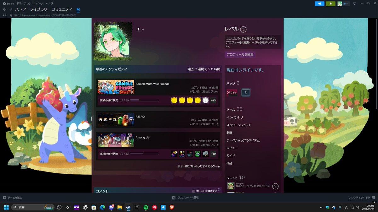Click プロフィールを編集 button
This screenshot has width=378, height=212.
point(240,54)
